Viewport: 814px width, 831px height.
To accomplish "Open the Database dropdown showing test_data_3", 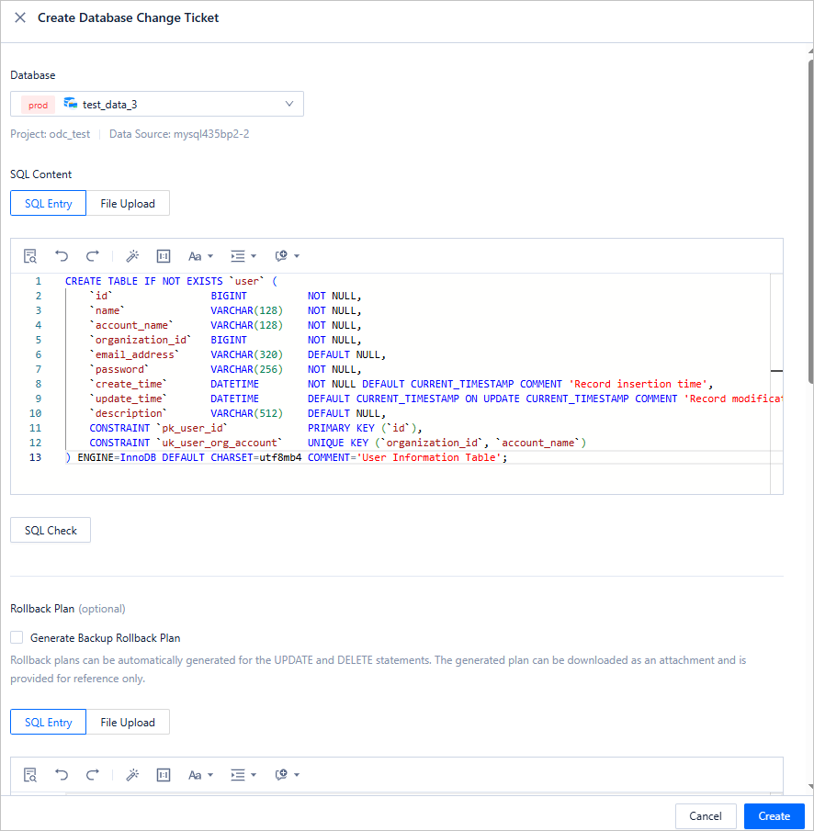I will (157, 104).
